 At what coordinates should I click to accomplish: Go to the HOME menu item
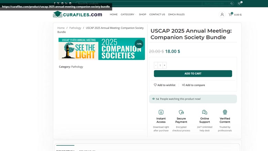[x=114, y=14]
